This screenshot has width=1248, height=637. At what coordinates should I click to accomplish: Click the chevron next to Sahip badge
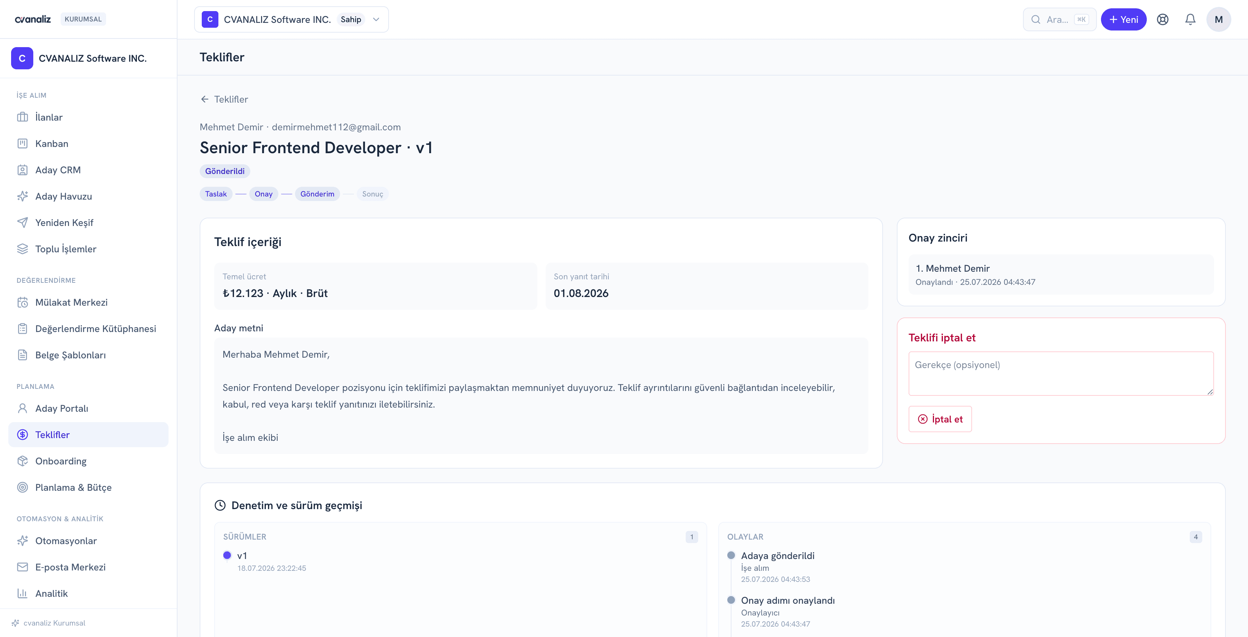tap(376, 19)
